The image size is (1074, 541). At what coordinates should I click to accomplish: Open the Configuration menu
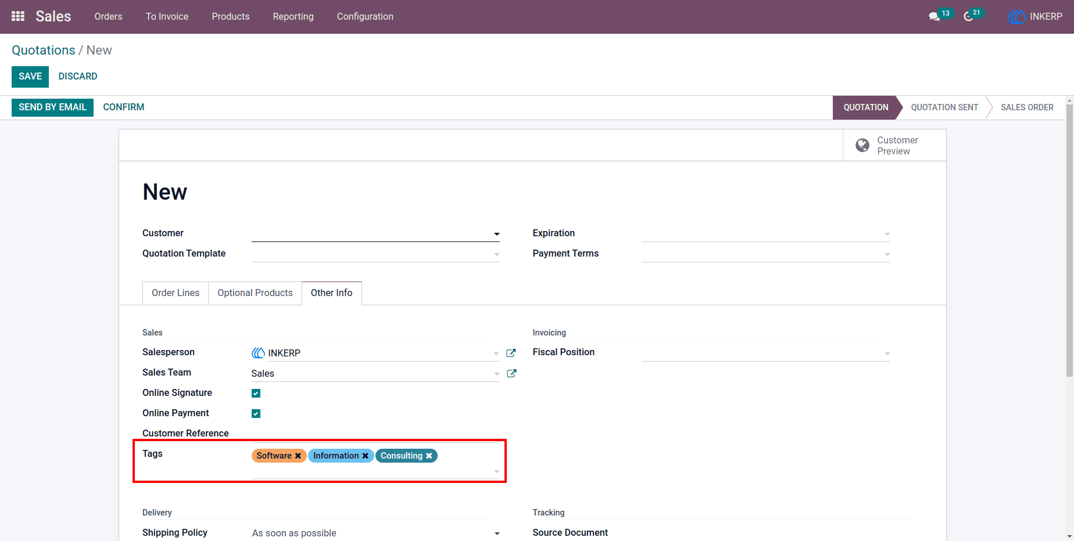(365, 16)
